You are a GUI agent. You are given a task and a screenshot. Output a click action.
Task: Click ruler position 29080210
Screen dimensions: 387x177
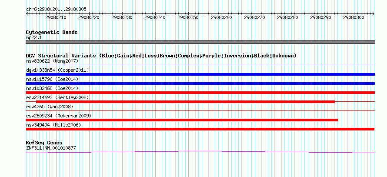click(56, 17)
